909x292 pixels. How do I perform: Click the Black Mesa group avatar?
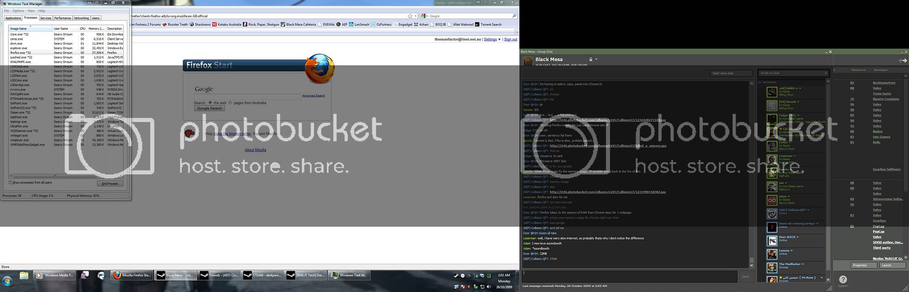click(527, 62)
